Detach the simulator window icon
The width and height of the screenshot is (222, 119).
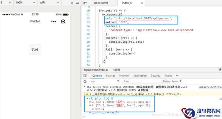[x=78, y=3]
